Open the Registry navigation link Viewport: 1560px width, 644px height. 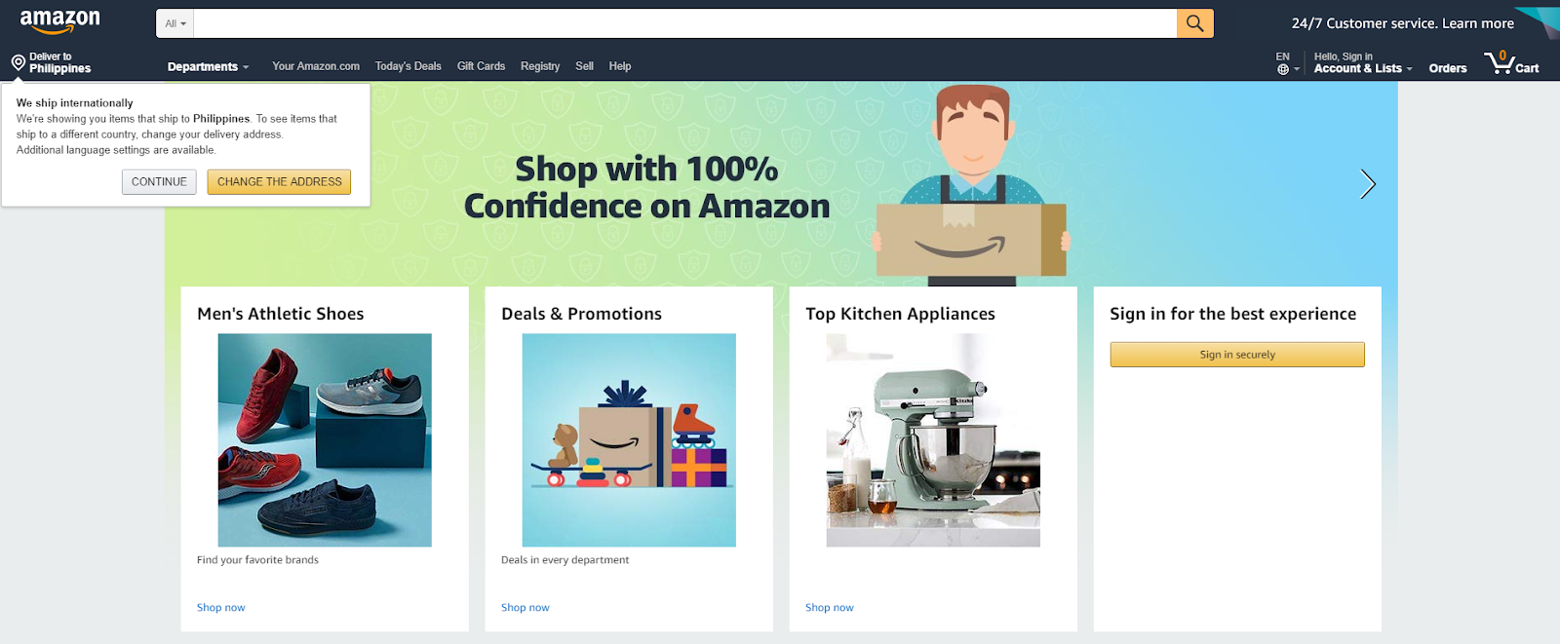(x=540, y=66)
